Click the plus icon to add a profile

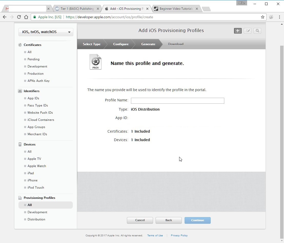click(x=238, y=31)
